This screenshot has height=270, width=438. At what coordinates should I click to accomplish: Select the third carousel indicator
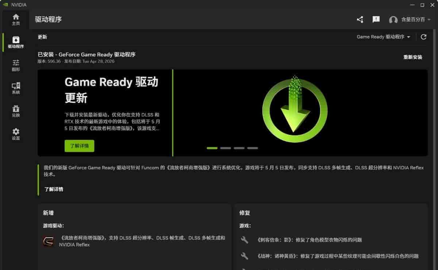[x=239, y=148]
